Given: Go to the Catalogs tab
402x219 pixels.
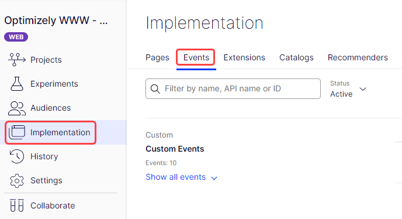Looking at the screenshot, I should 296,57.
